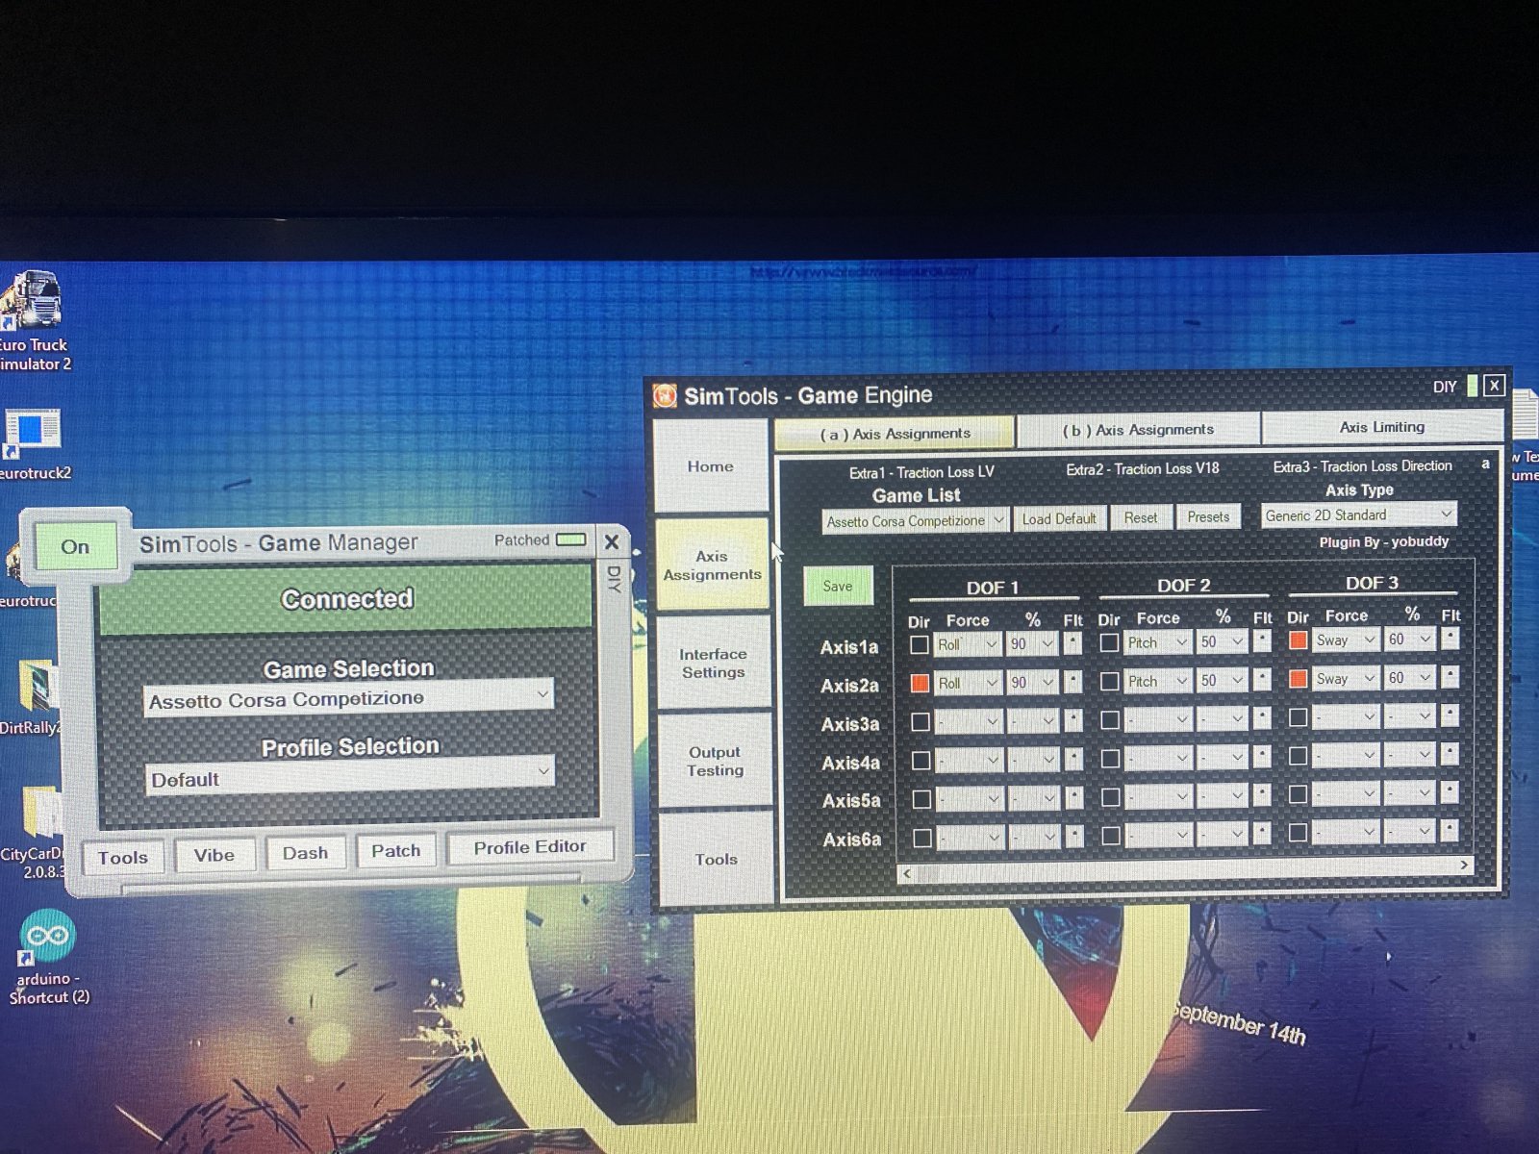Click the Dash button in Game Manager
The width and height of the screenshot is (1539, 1154).
pos(305,852)
